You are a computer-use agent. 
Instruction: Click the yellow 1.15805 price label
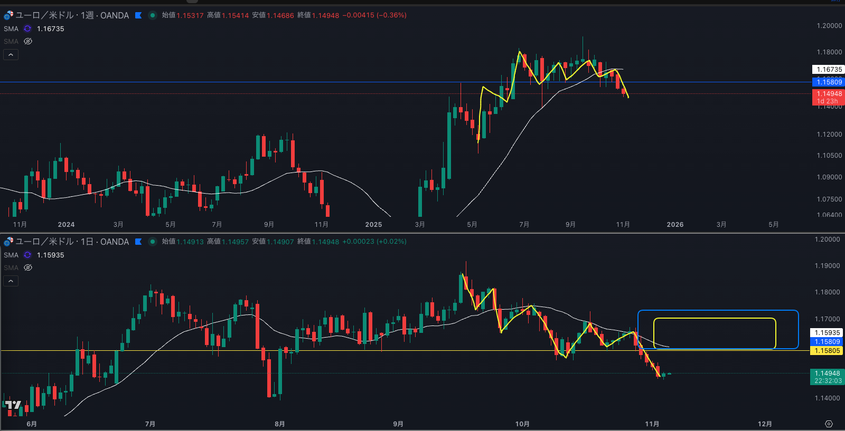[x=827, y=351]
